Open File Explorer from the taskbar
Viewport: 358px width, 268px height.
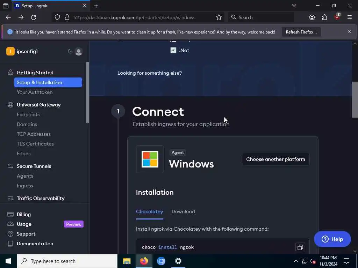[127, 261]
